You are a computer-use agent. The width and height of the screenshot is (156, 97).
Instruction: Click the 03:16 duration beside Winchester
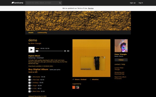[43, 77]
